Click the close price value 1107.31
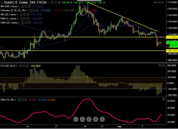The image size is (178, 129). pyautogui.click(x=101, y=2)
